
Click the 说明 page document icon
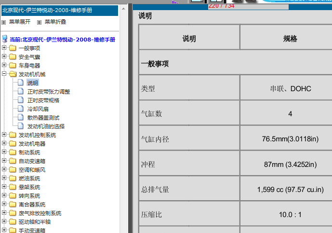coord(21,82)
